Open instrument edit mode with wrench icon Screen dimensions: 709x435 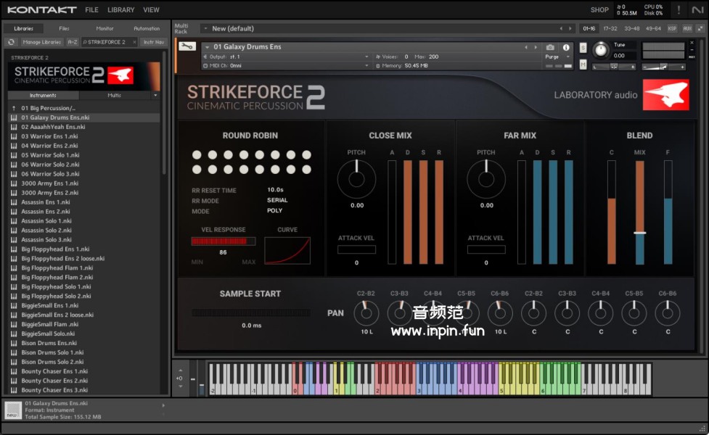pos(187,47)
